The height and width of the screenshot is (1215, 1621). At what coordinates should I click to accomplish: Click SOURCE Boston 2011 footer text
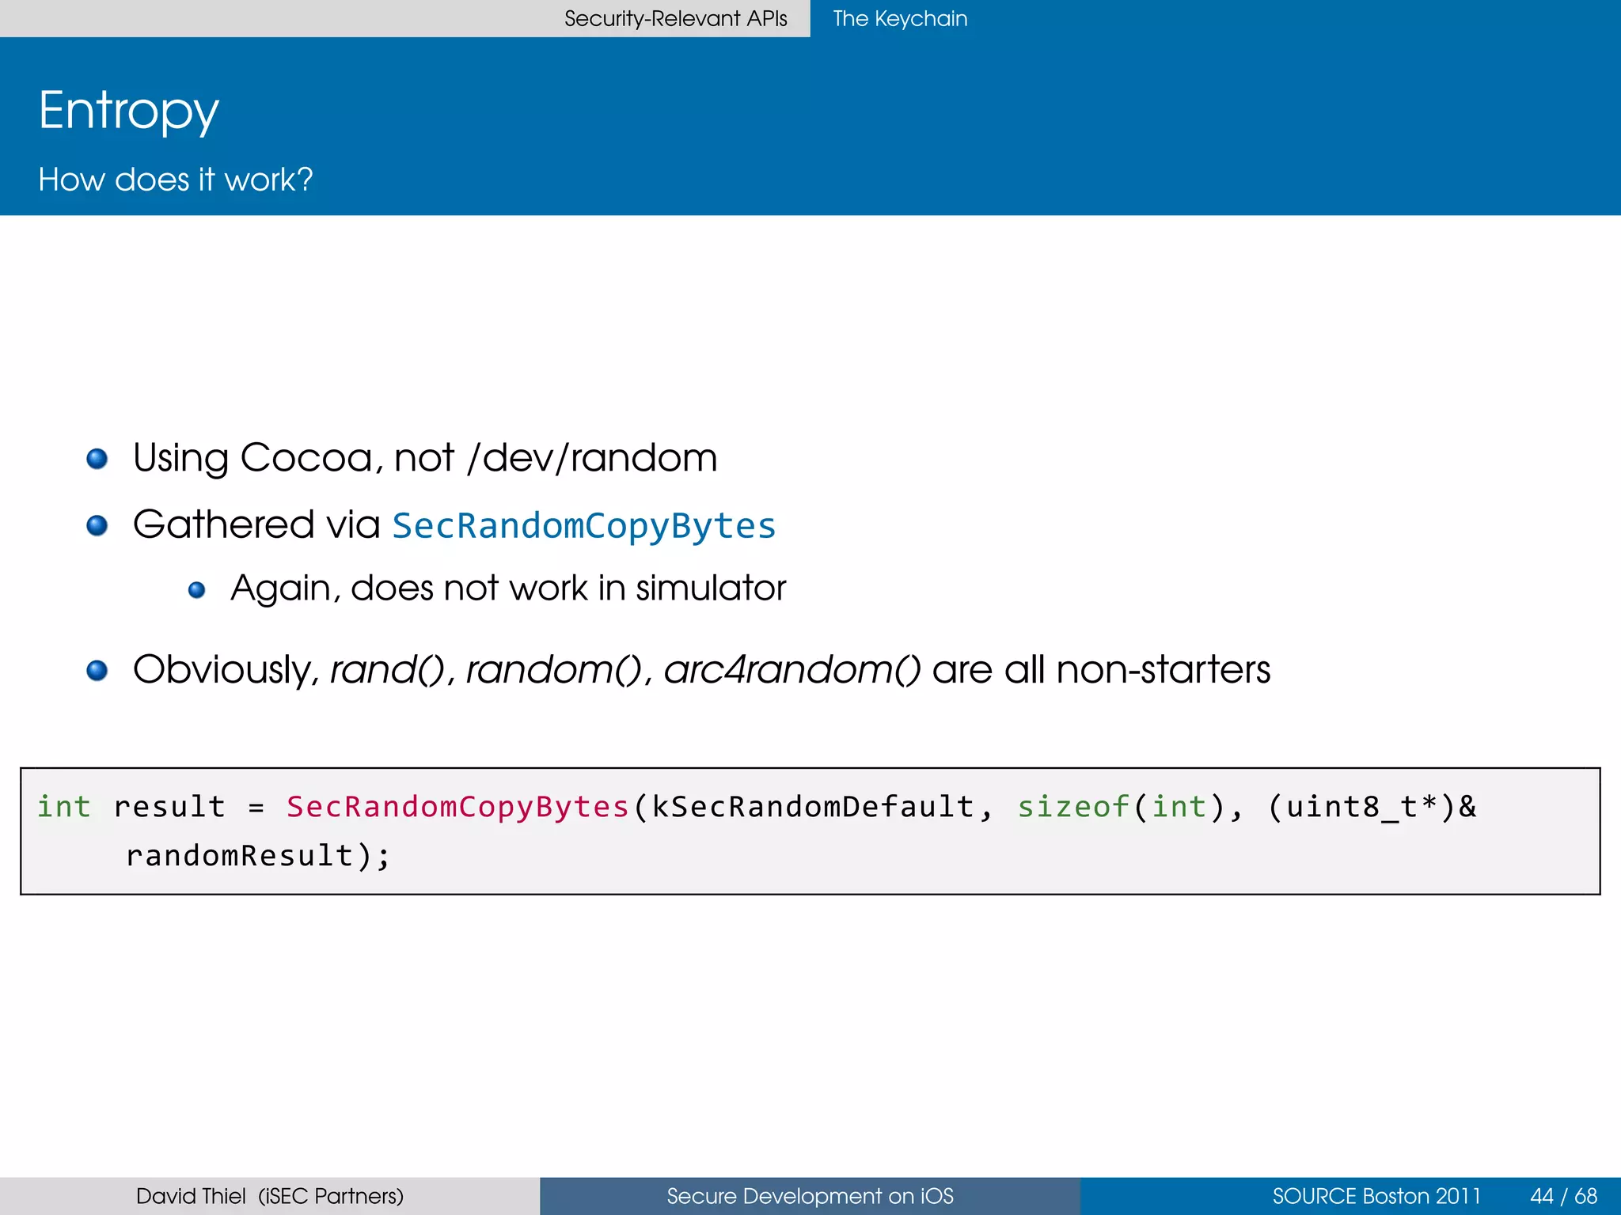(1376, 1196)
